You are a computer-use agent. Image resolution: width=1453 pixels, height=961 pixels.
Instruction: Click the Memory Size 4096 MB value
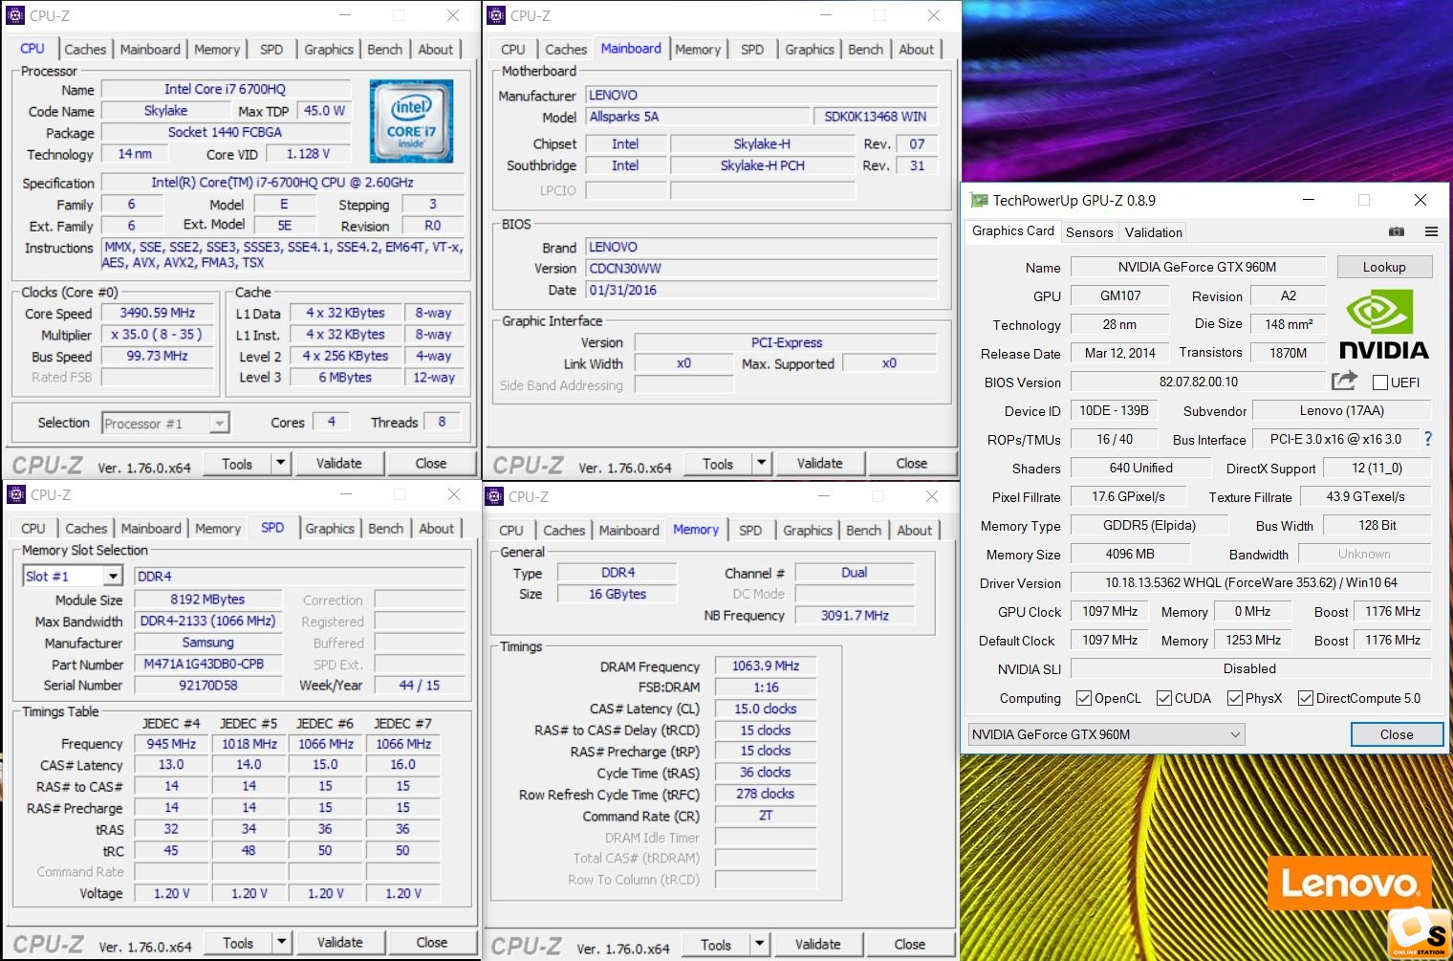pos(1130,554)
